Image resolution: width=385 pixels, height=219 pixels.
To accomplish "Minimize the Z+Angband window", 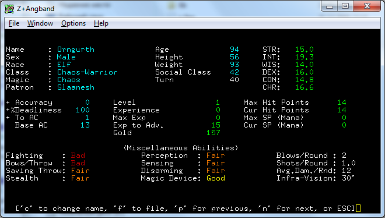I will (329, 6).
